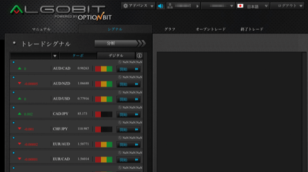
Task: Click the gear icon beside アドバンス
Action: 126,6
